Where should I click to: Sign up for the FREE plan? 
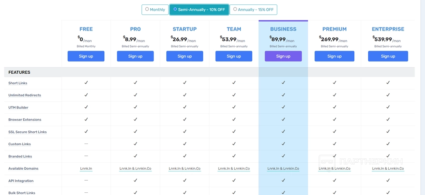(x=86, y=56)
